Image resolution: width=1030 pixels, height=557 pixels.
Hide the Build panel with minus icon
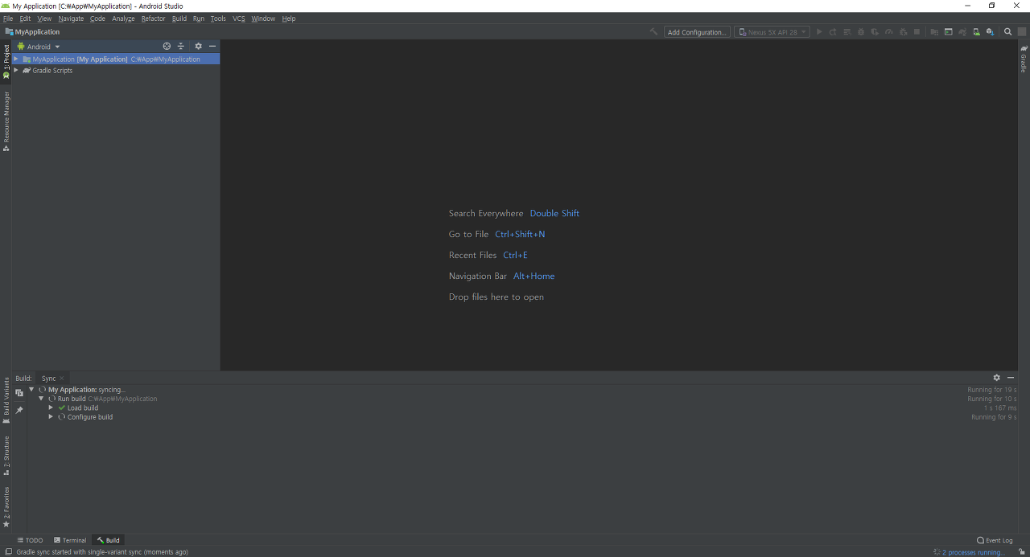tap(1011, 378)
